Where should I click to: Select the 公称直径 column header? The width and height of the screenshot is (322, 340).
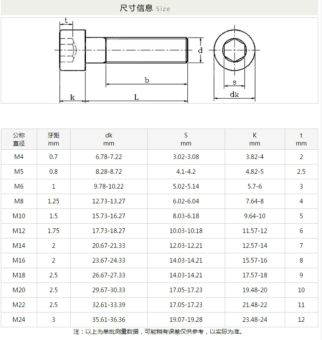tap(19, 139)
